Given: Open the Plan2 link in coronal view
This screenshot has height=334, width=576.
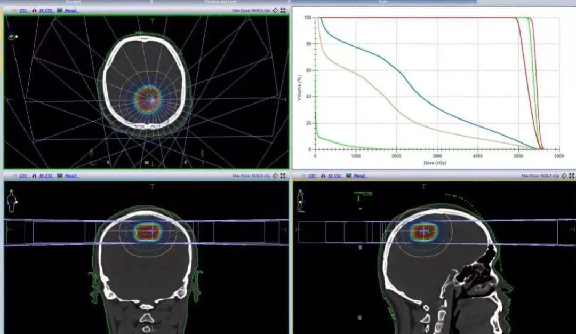Looking at the screenshot, I should coord(70,176).
